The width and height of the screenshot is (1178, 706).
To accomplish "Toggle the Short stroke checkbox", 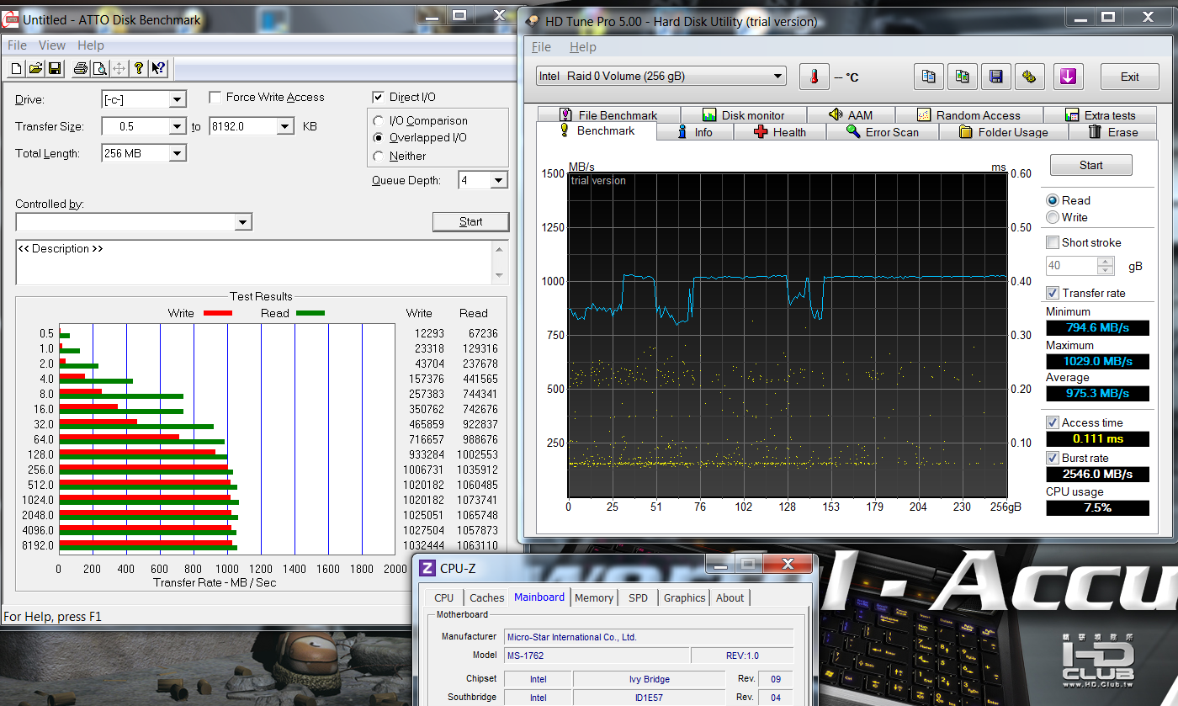I will tap(1052, 242).
